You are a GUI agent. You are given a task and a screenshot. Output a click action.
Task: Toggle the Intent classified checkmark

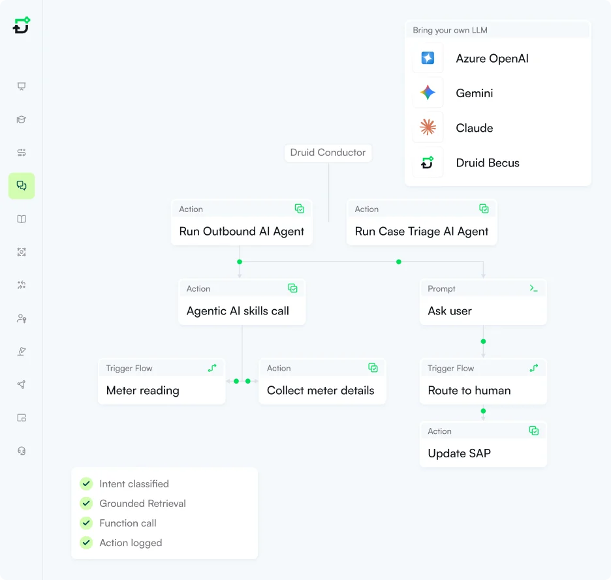tap(86, 483)
